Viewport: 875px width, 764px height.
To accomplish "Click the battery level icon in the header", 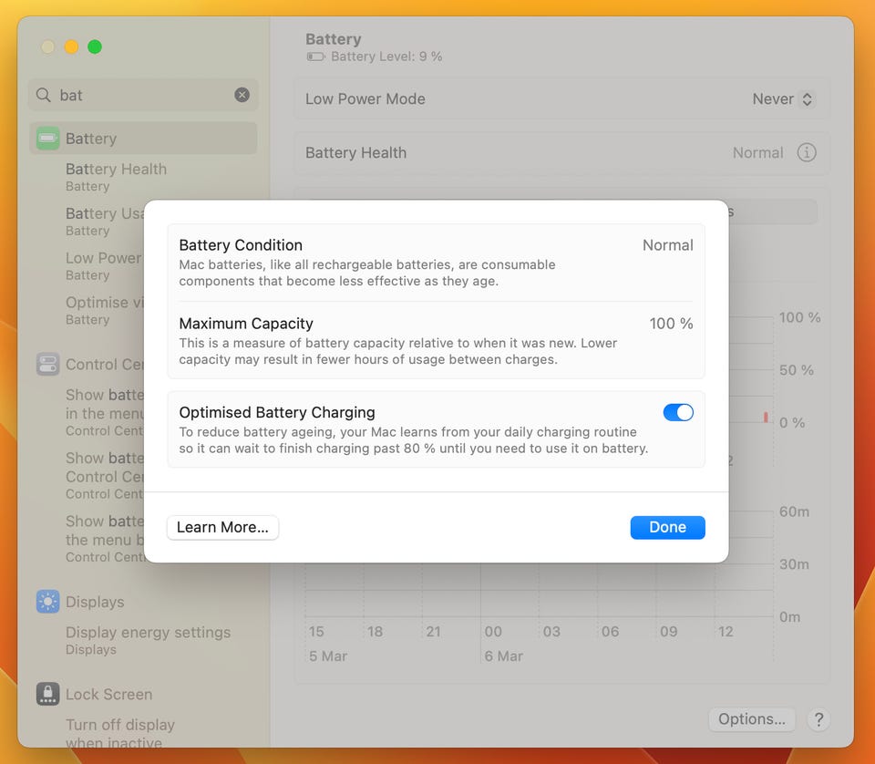I will 316,57.
